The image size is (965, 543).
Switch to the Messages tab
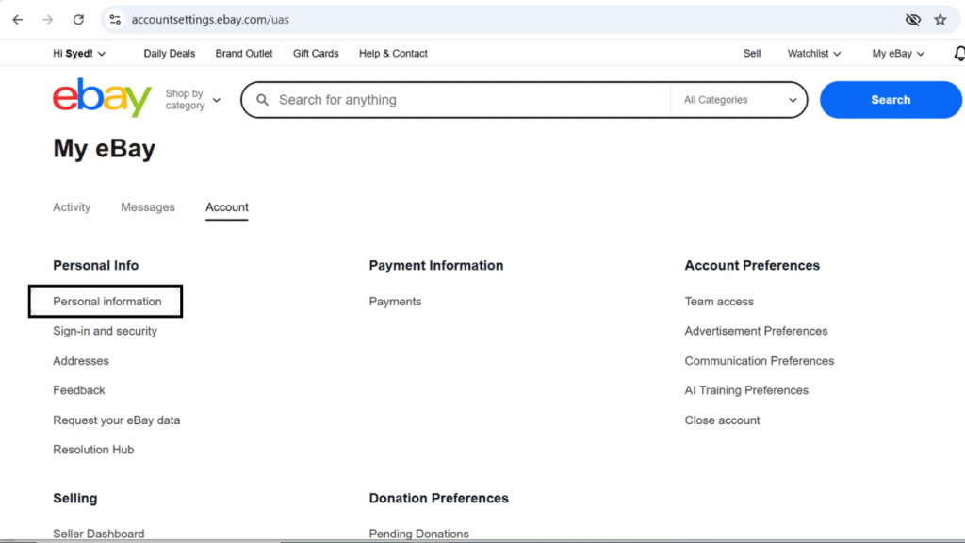pos(148,206)
